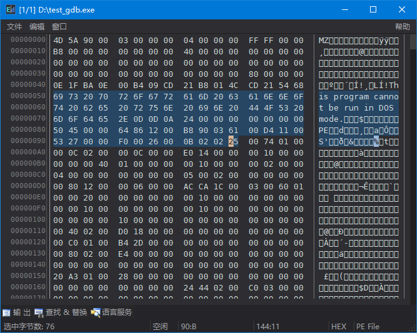Select address 00000120 in offset column
Screen dimensions: 417x333
(x=28, y=242)
